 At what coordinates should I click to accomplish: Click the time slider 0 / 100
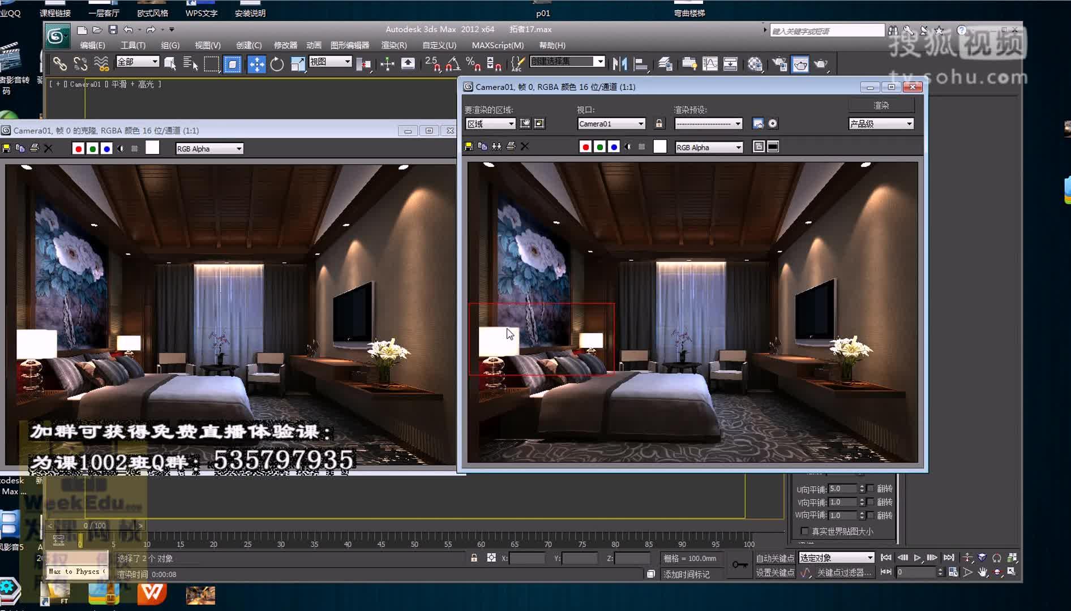click(x=95, y=526)
